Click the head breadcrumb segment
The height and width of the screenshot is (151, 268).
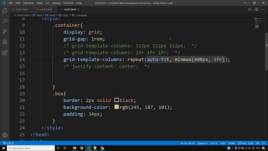(52, 15)
